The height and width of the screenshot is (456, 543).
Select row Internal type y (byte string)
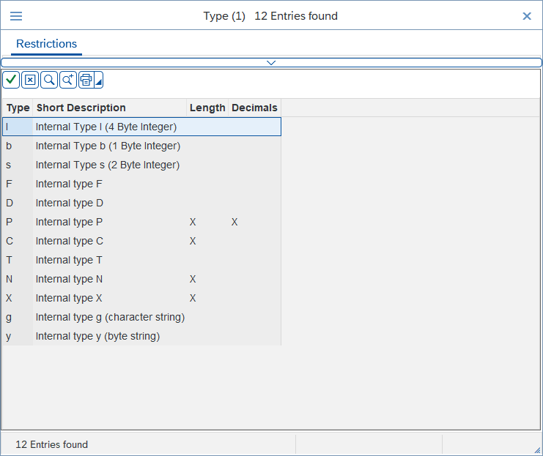[x=142, y=336]
